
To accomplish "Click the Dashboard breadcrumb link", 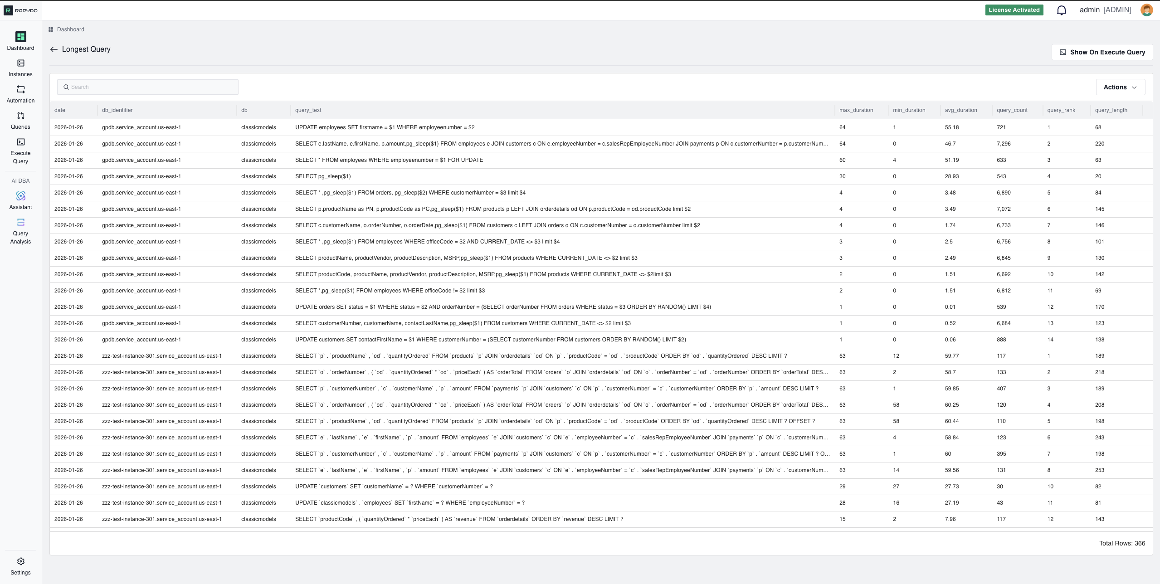I will tap(70, 29).
